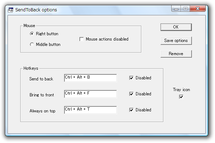215x143 pixels.
Task: Focus the Ctrl + Alt + T hotkey field
Action: 90,110
